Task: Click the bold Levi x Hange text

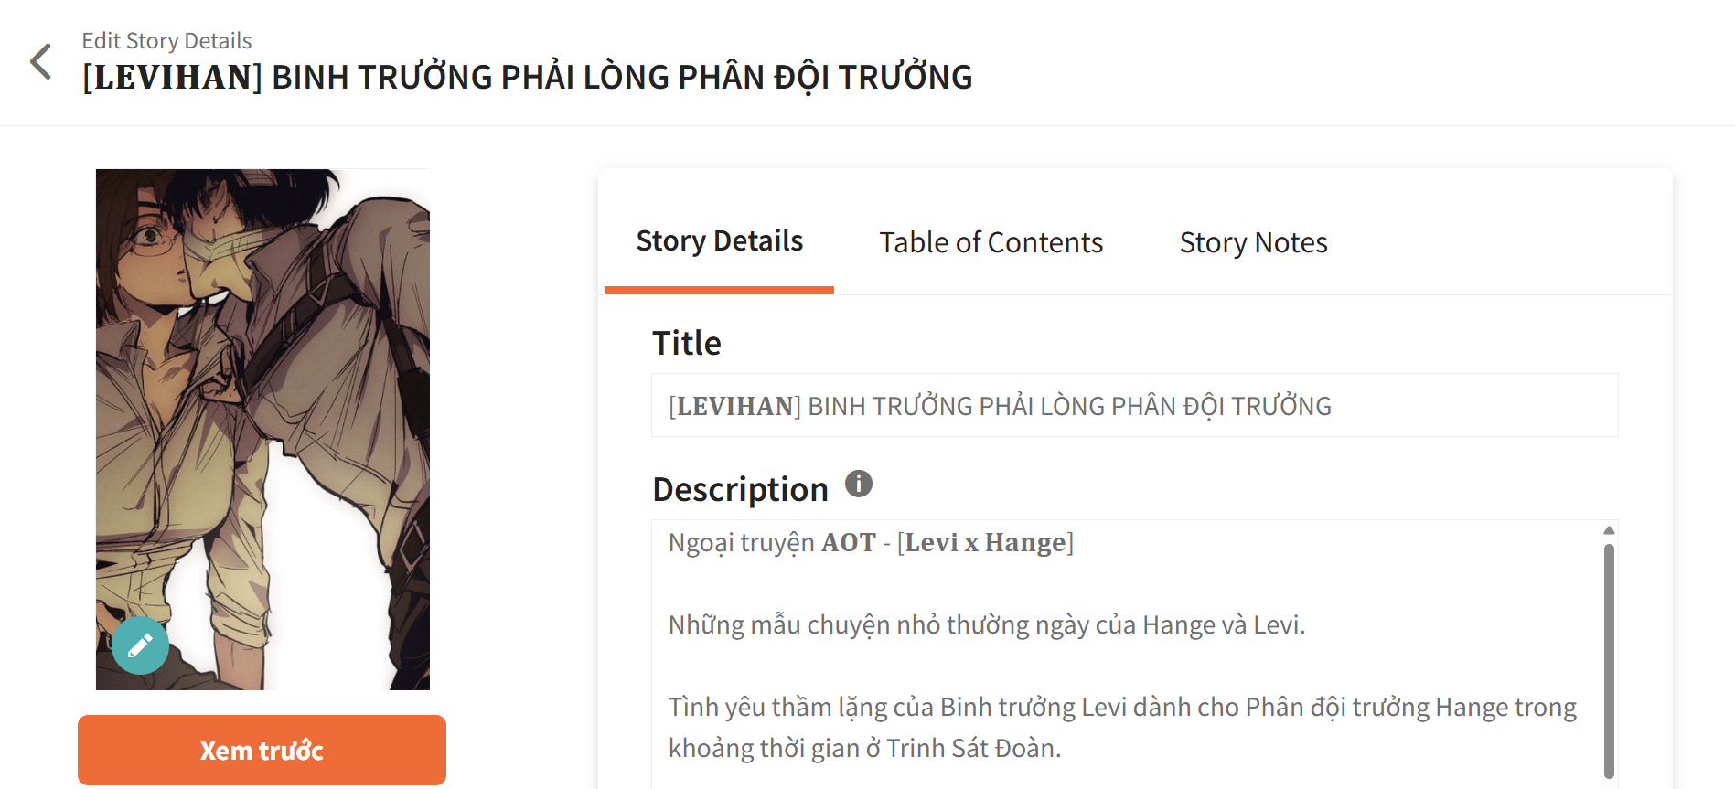Action: click(x=985, y=543)
